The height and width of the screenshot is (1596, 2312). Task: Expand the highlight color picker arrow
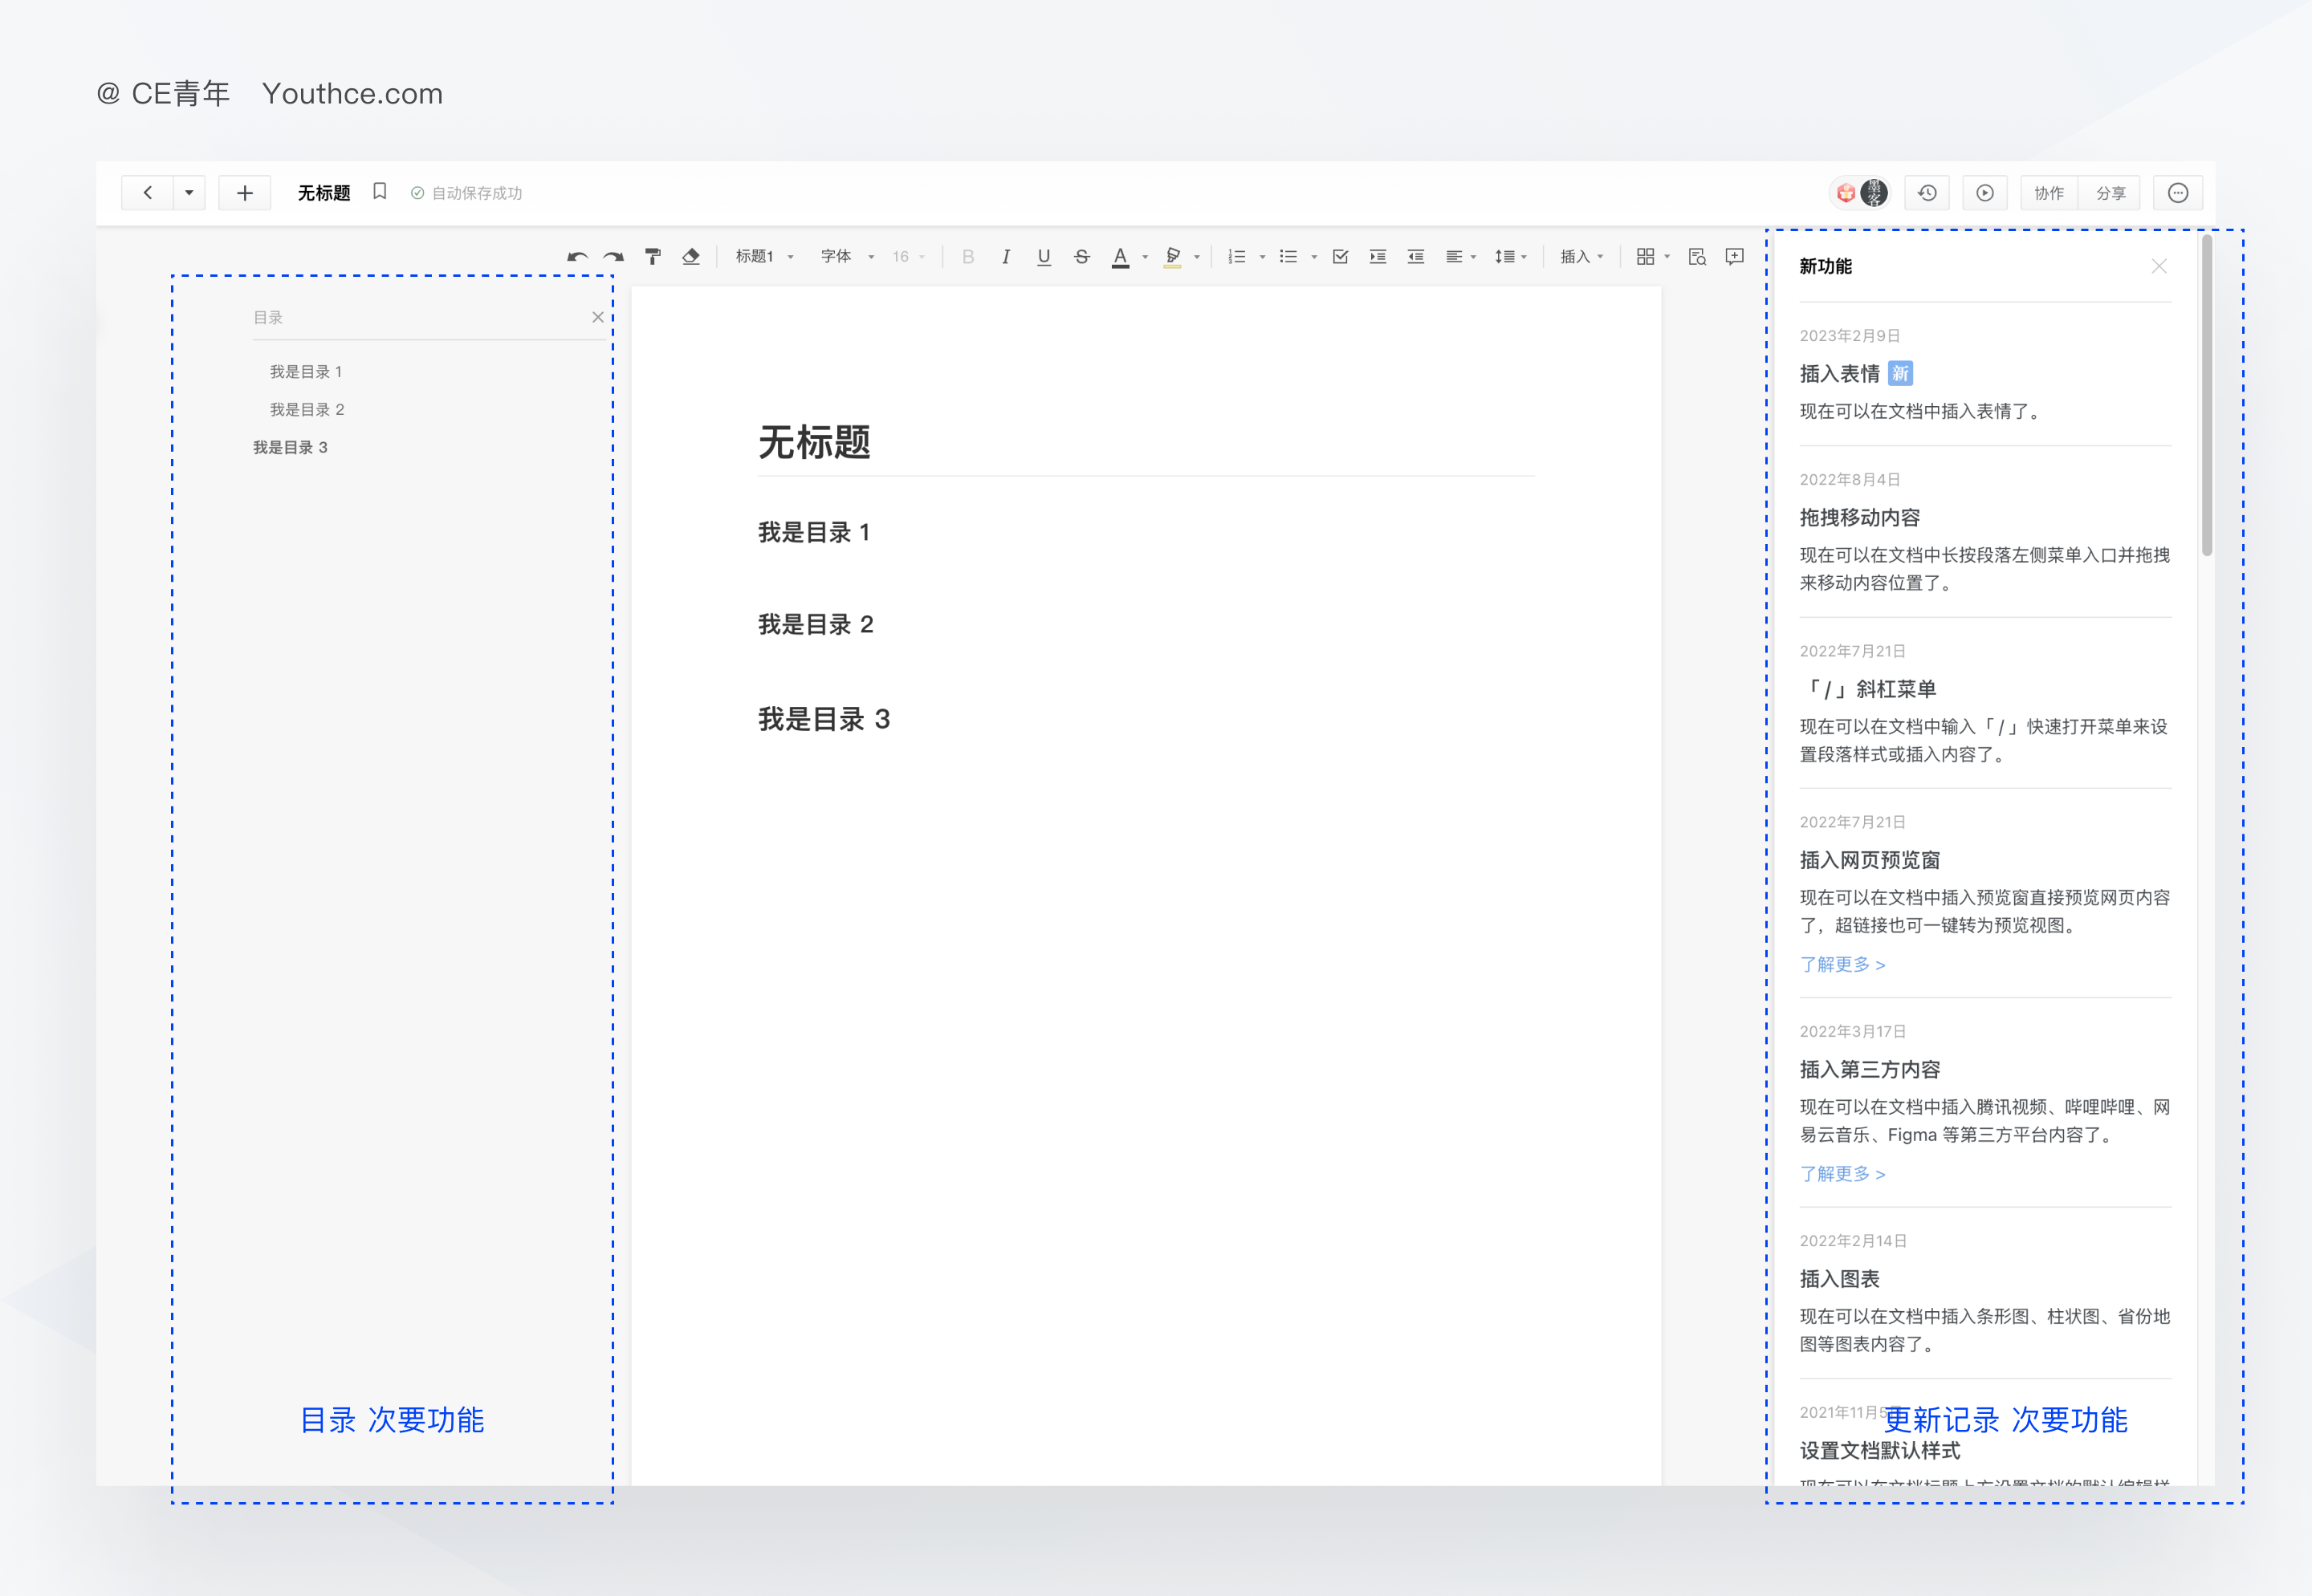coord(1196,258)
